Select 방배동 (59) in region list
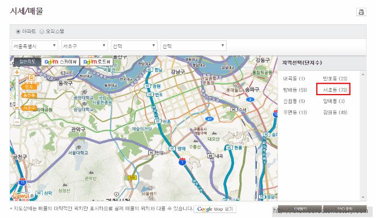 click(x=295, y=90)
